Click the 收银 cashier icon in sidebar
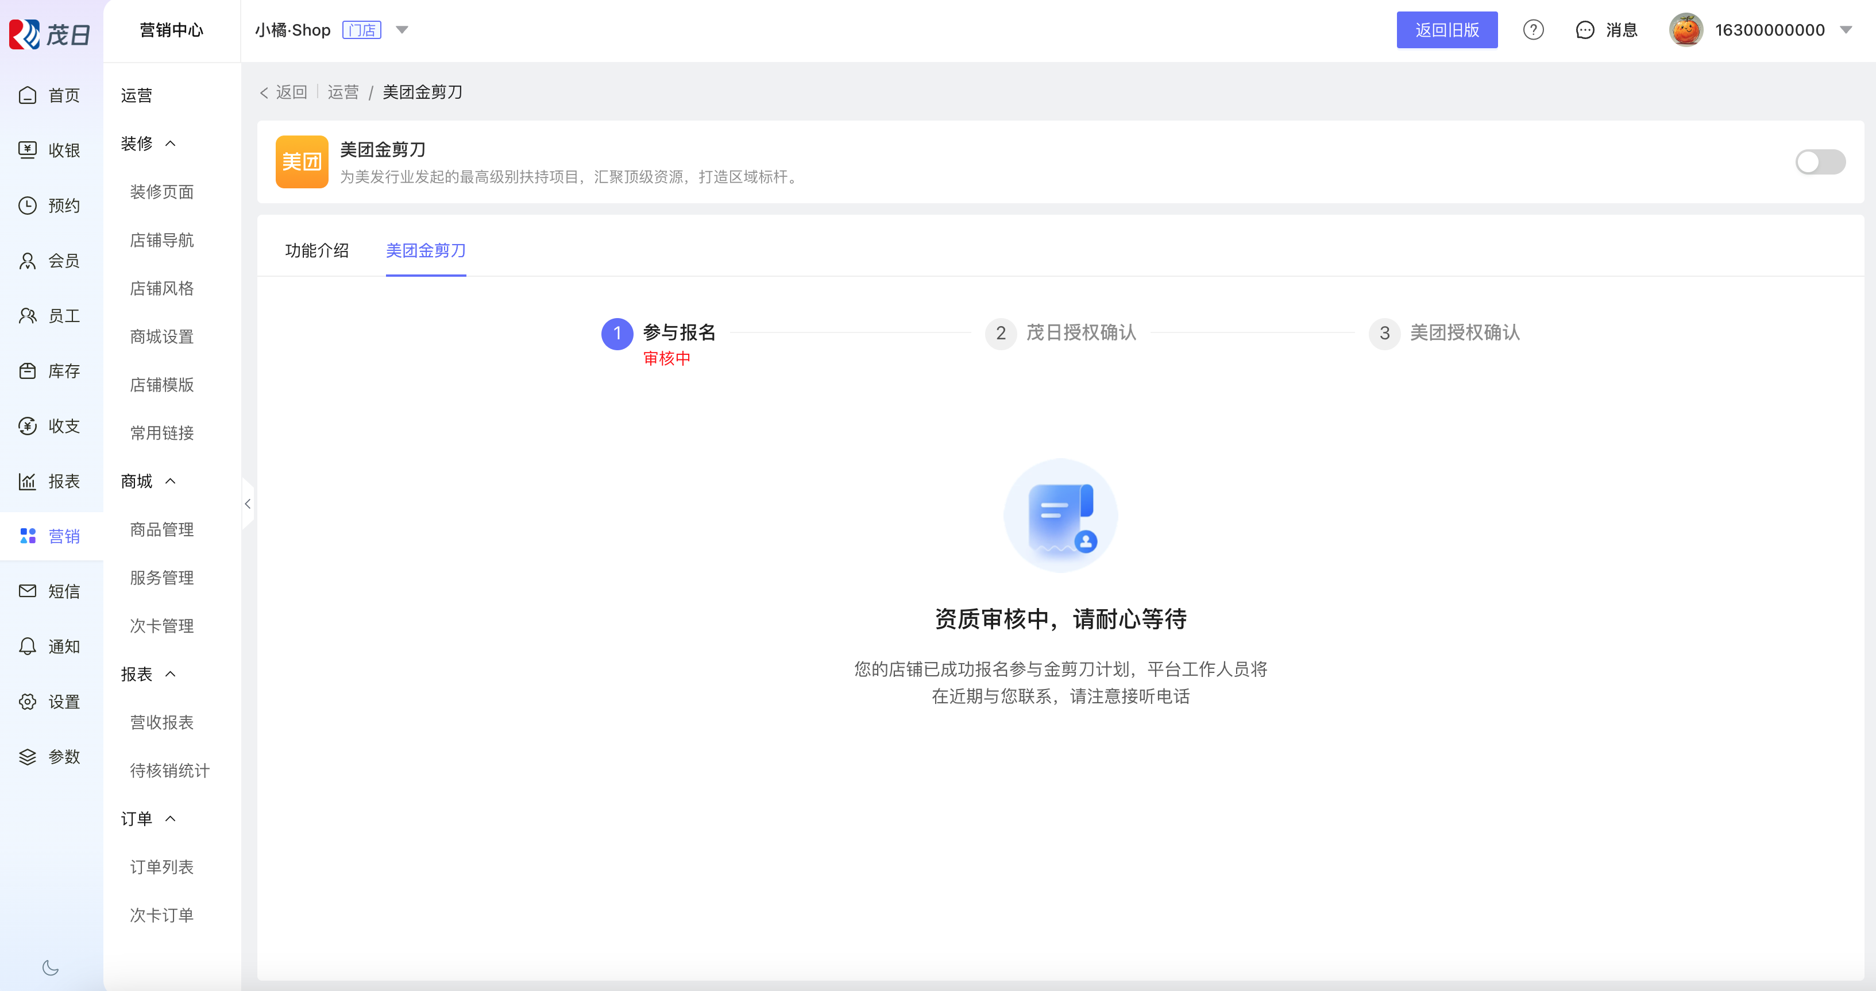Image resolution: width=1876 pixels, height=991 pixels. [x=28, y=150]
